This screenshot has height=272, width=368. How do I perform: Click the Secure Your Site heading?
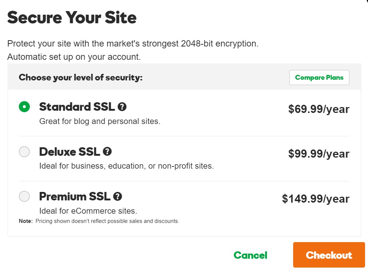[x=72, y=17]
